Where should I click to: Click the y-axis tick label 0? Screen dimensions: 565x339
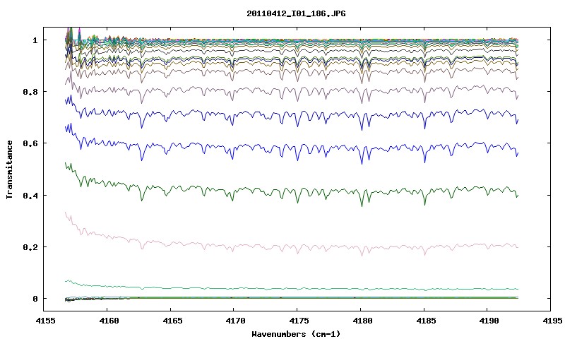click(35, 299)
